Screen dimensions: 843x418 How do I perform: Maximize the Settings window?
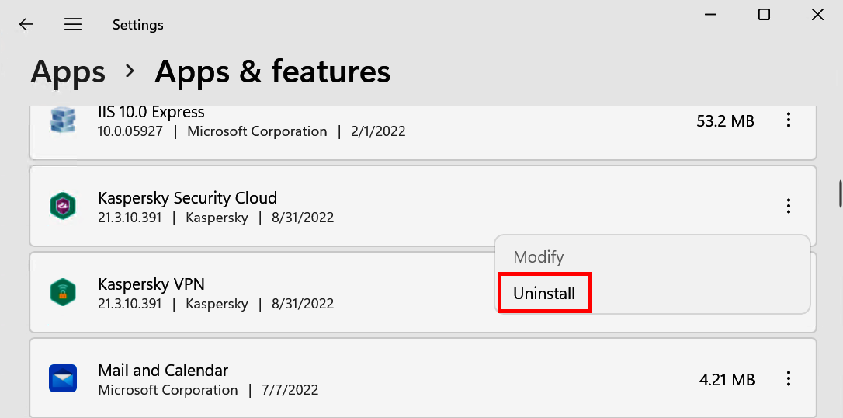coord(764,15)
